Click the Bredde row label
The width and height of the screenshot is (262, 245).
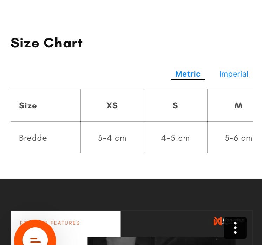pyautogui.click(x=33, y=138)
